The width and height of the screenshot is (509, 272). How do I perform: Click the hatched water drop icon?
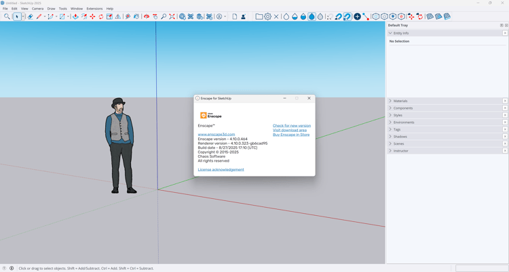coord(320,16)
